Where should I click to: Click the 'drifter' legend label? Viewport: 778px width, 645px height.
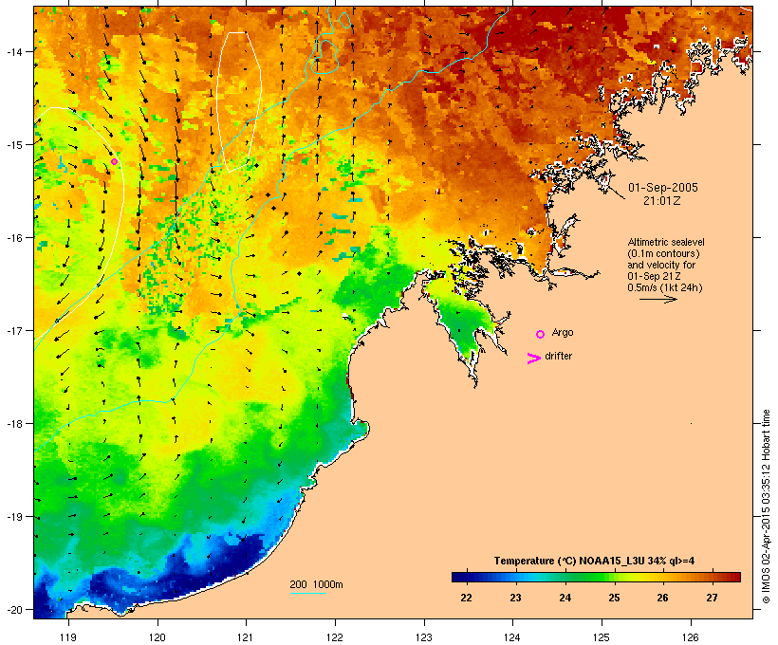click(x=558, y=356)
